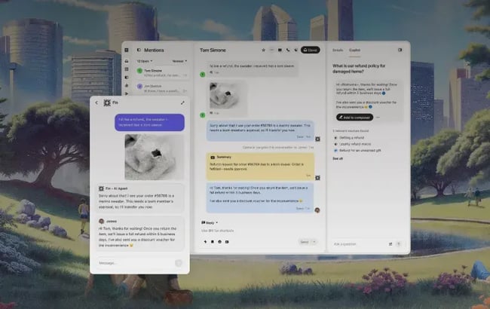
Task: Click the phone call icon in header
Action: (288, 50)
